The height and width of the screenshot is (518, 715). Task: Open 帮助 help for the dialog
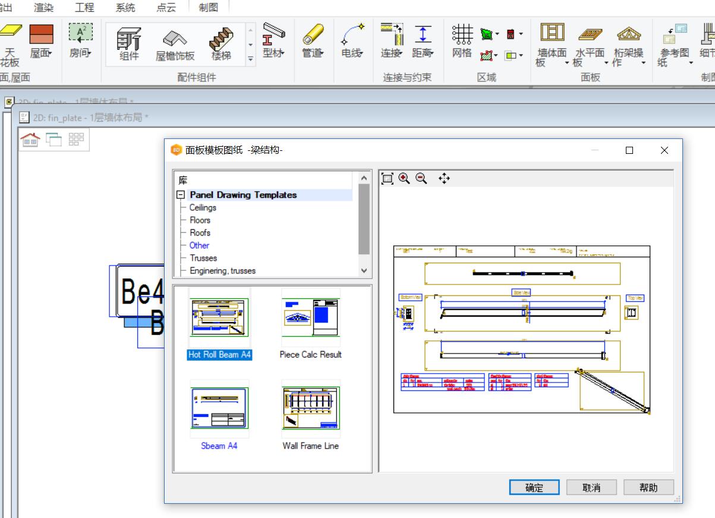[x=648, y=488]
